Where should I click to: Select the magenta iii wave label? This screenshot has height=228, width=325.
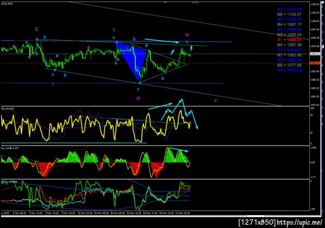(x=138, y=98)
